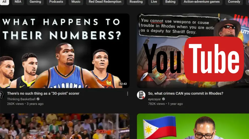This screenshot has height=139, width=249.
Task: Open "There's no such thing as a 30-point scorer" title
Action: 43,93
